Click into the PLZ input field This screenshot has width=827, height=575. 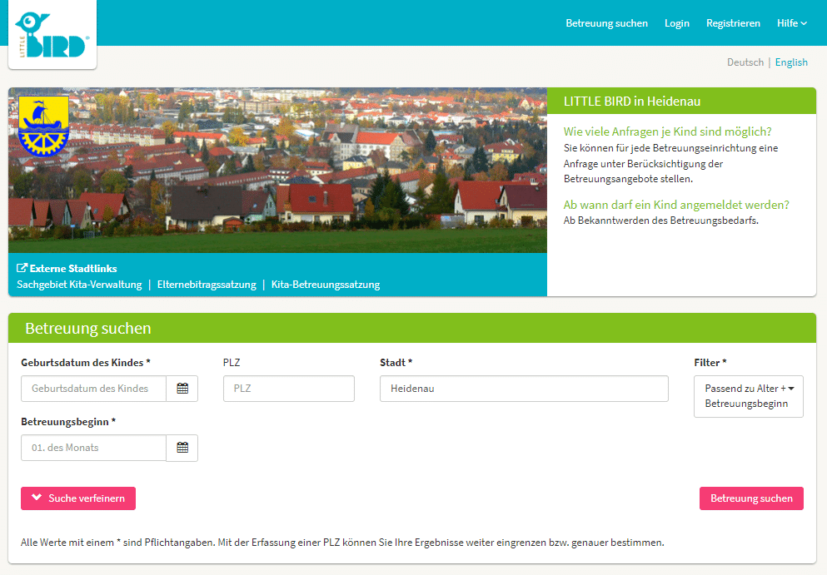click(288, 389)
